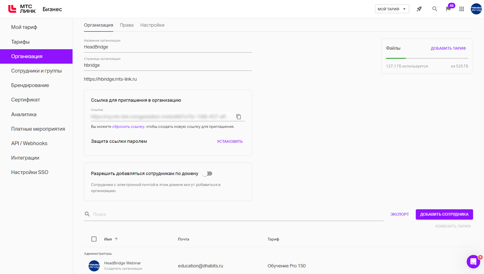
Task: Open the rocket quick-start icon
Action: pos(419,9)
